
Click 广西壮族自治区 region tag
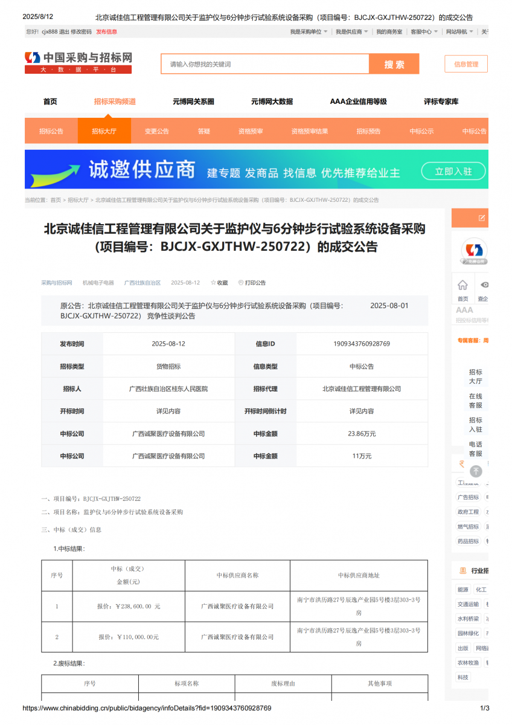pyautogui.click(x=142, y=283)
